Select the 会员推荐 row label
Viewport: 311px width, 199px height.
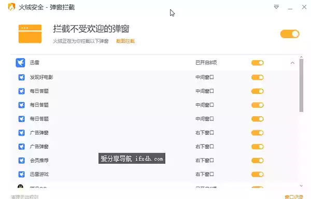pos(39,160)
